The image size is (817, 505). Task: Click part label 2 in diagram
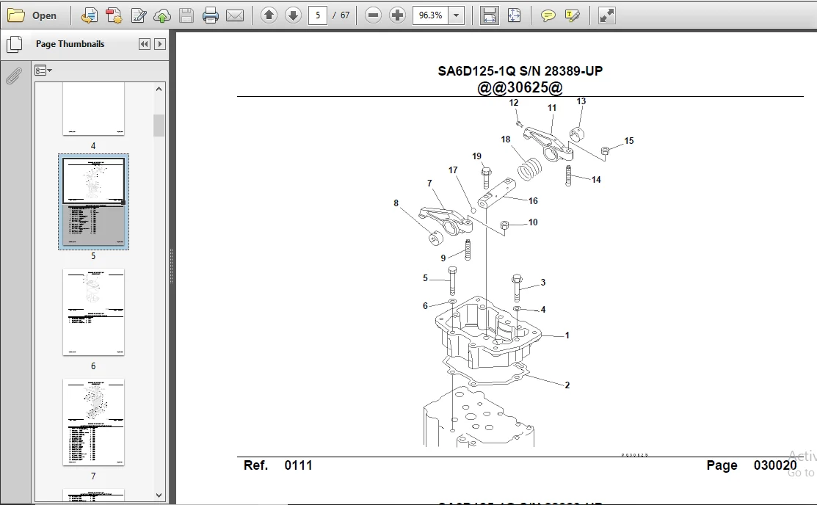(567, 385)
